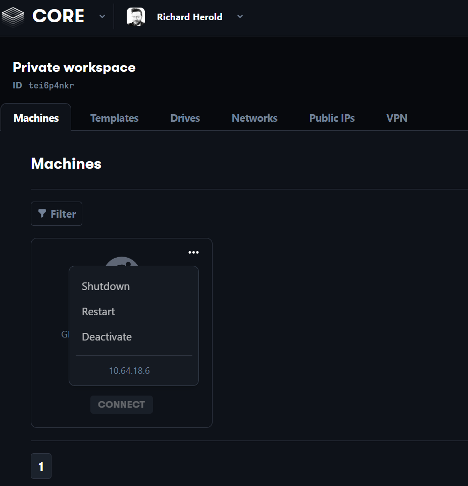Open the Drives tab
This screenshot has height=486, width=468.
(x=185, y=118)
